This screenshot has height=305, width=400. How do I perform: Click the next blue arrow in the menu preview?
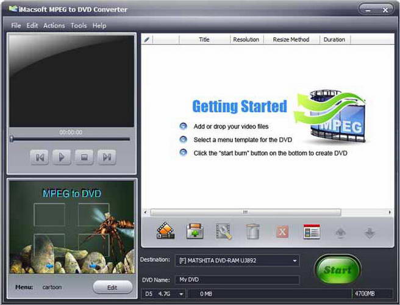click(93, 266)
